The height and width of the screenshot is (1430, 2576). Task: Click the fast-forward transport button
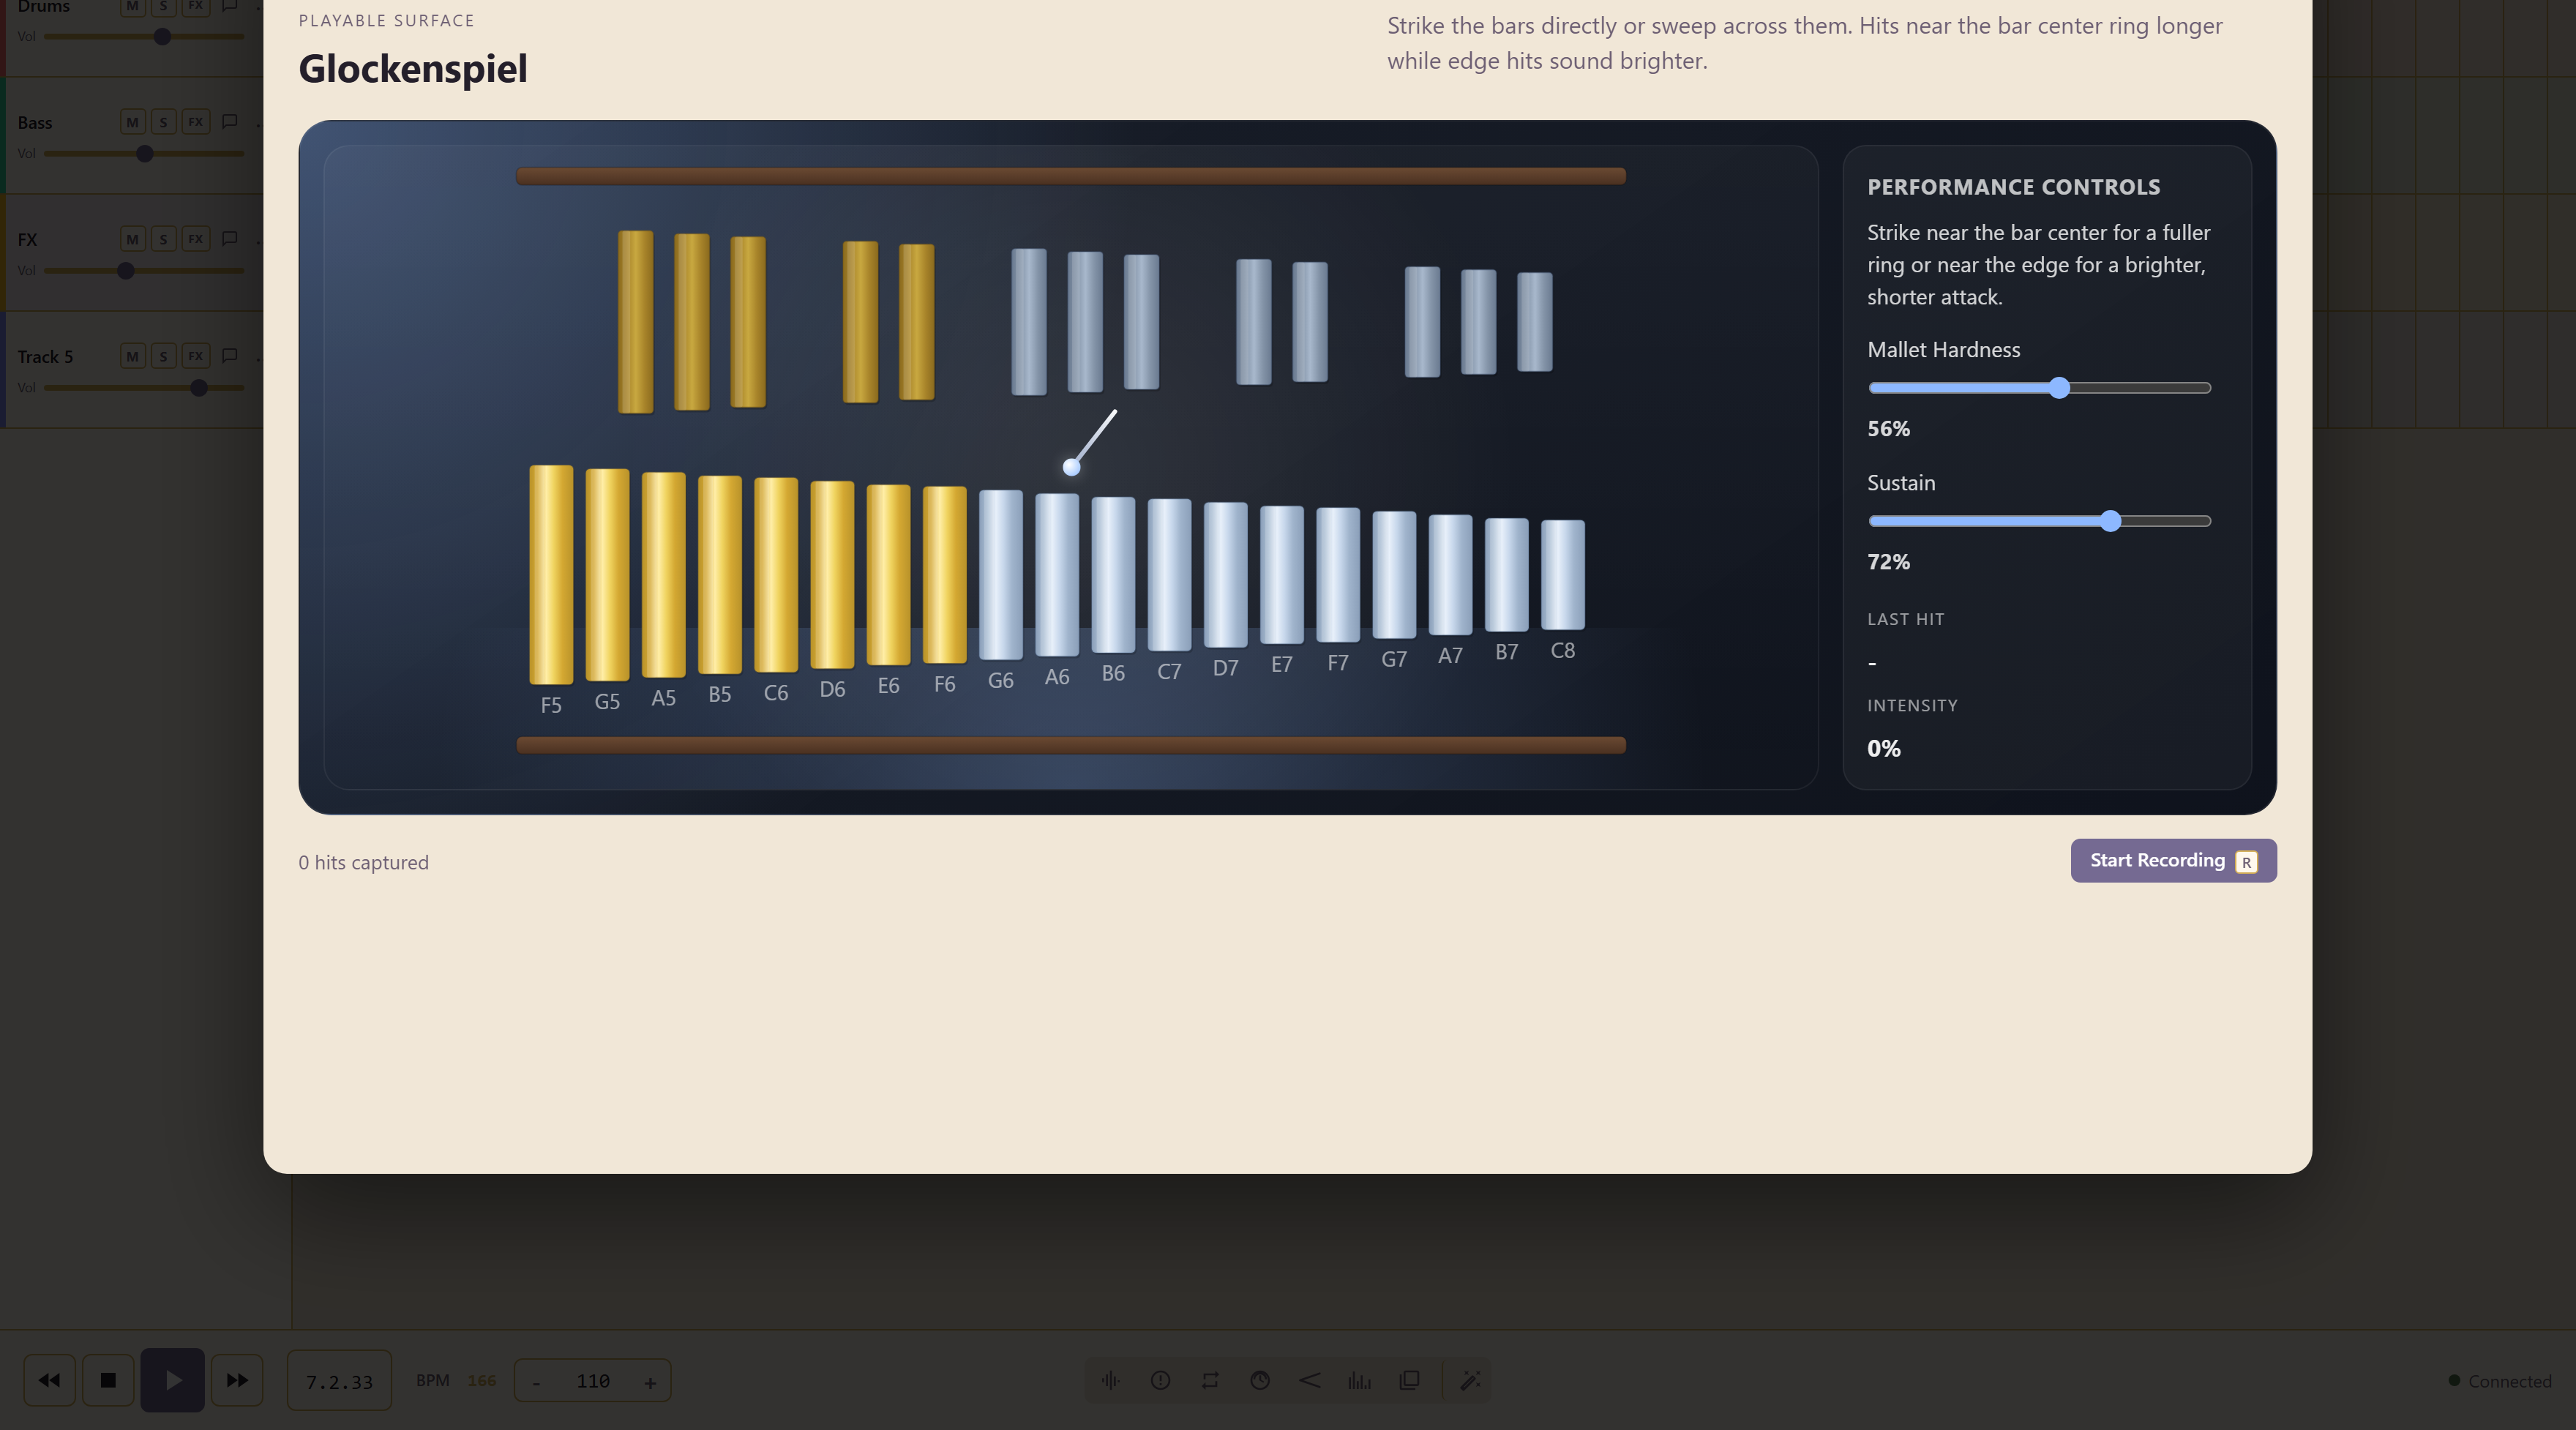pyautogui.click(x=237, y=1381)
